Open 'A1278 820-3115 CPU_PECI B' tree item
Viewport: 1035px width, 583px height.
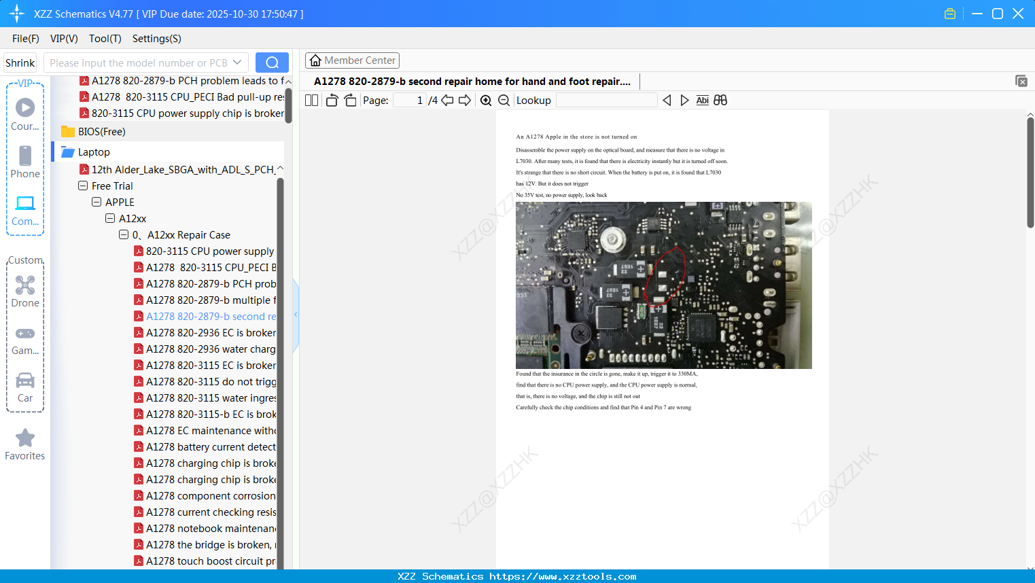tap(205, 268)
